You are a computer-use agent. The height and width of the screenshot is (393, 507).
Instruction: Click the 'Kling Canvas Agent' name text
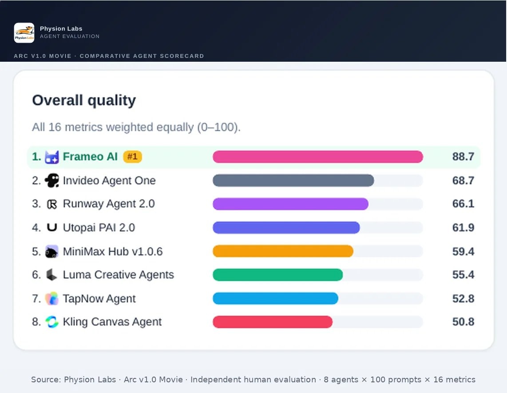[x=112, y=322]
